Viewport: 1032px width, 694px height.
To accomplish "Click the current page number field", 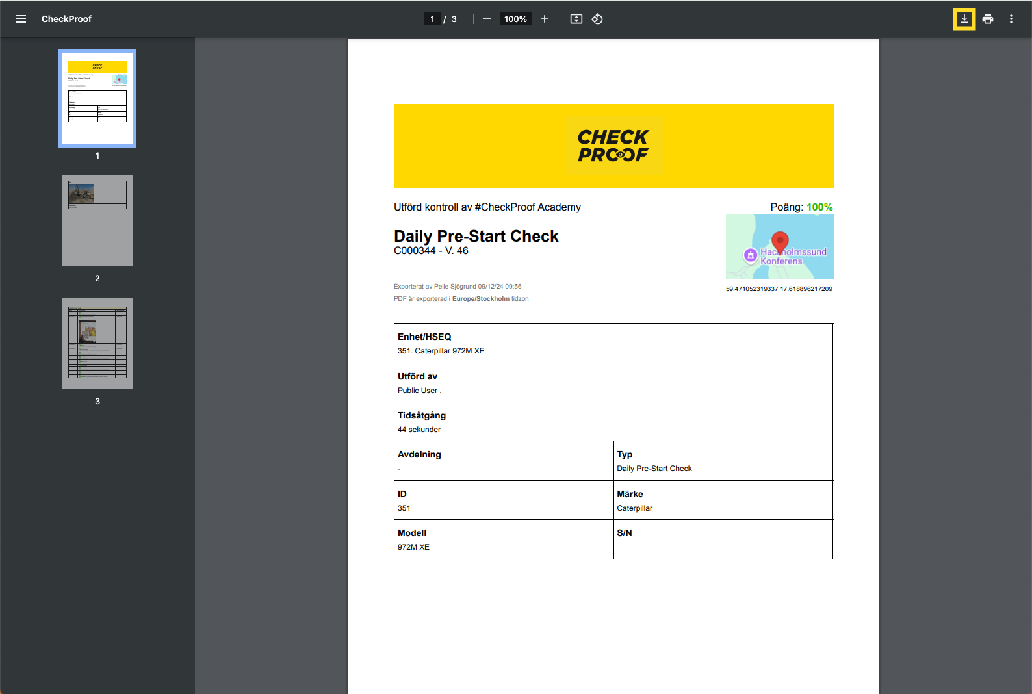I will coord(432,19).
